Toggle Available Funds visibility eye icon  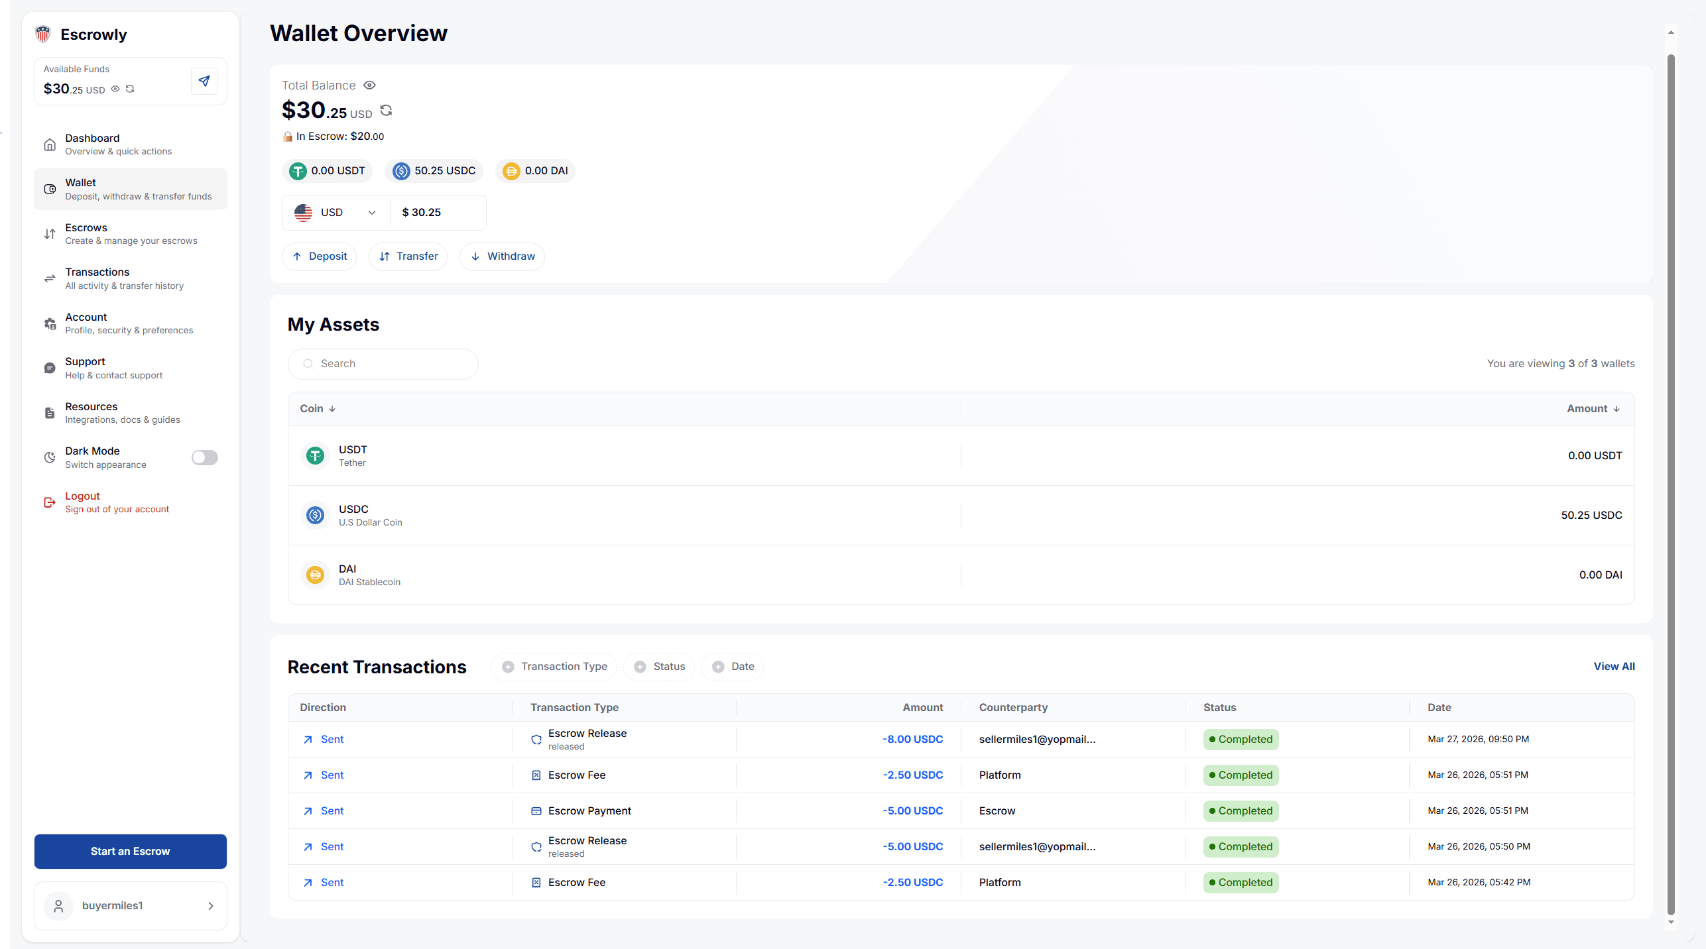pos(115,89)
